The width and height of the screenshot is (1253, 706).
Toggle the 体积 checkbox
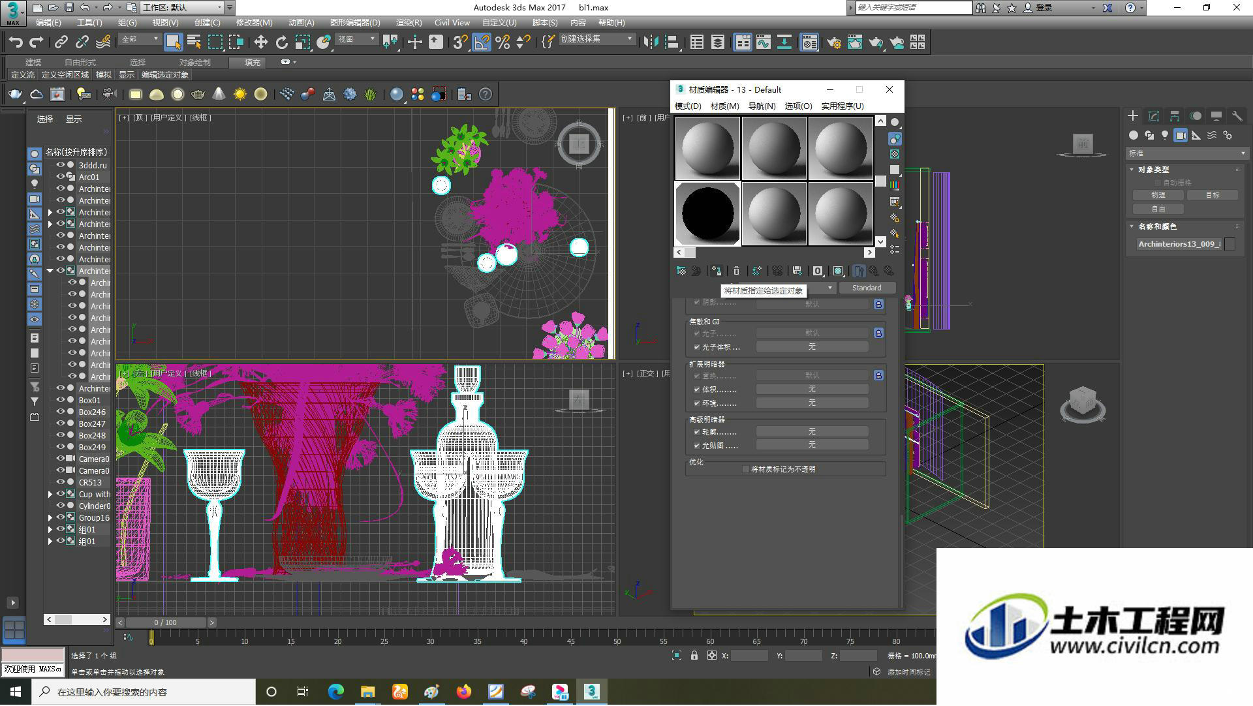tap(696, 390)
